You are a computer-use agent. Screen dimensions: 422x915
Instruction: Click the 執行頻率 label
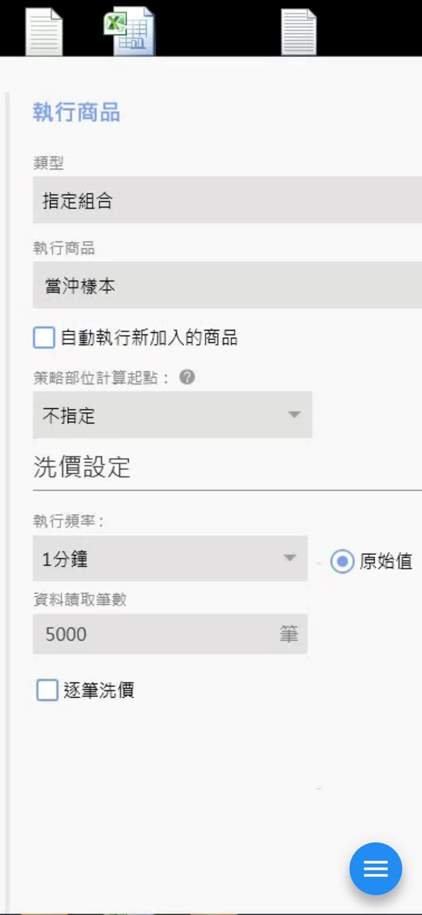(68, 521)
